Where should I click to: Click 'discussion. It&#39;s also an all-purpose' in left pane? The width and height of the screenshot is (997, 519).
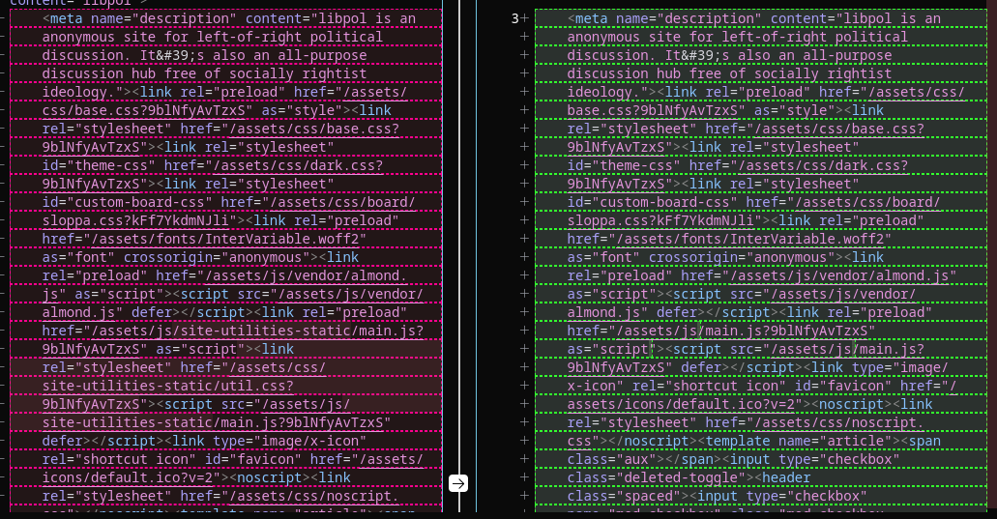[x=204, y=56]
